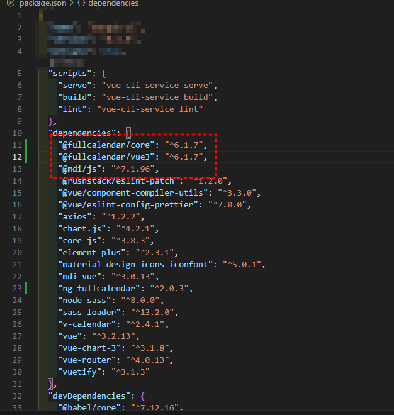Click version "^4.2.1" of chart.js
This screenshot has height=415, width=394.
pyautogui.click(x=136, y=229)
